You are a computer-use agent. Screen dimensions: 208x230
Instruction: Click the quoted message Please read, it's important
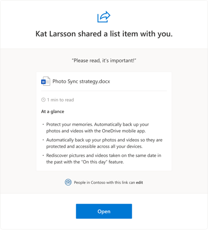(104, 61)
